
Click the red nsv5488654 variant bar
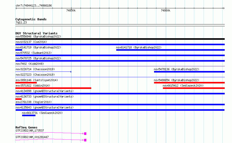(x=189, y=83)
